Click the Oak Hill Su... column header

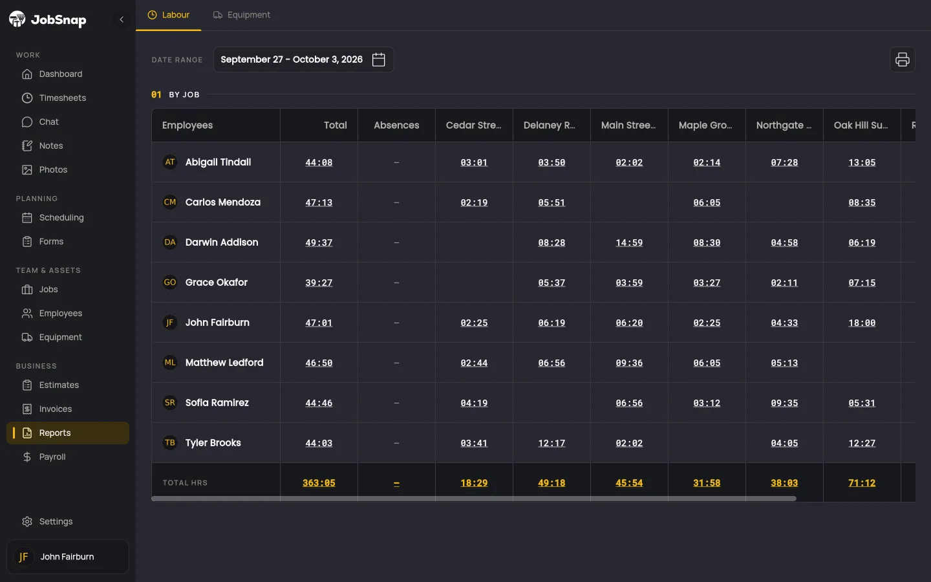coord(862,125)
